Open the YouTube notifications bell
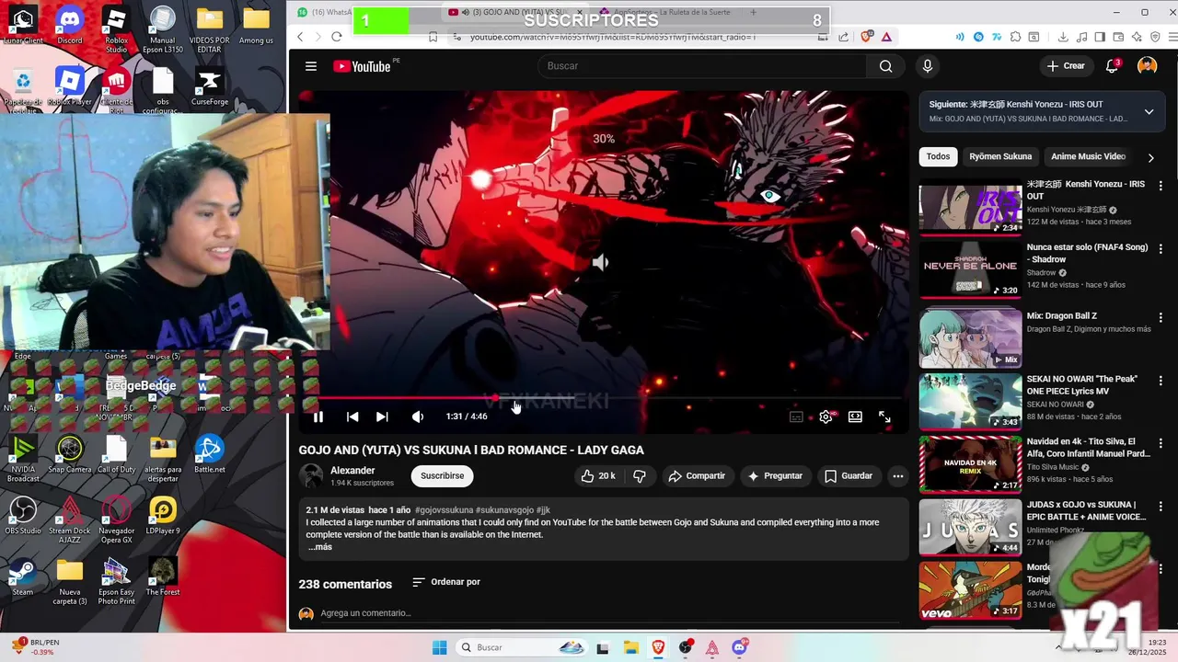 click(x=1112, y=66)
